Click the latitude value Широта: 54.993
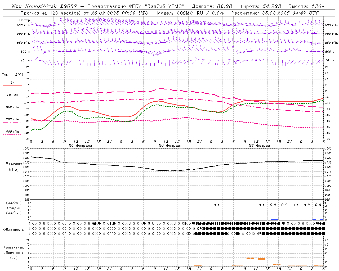The width and height of the screenshot is (339, 271). click(260, 6)
